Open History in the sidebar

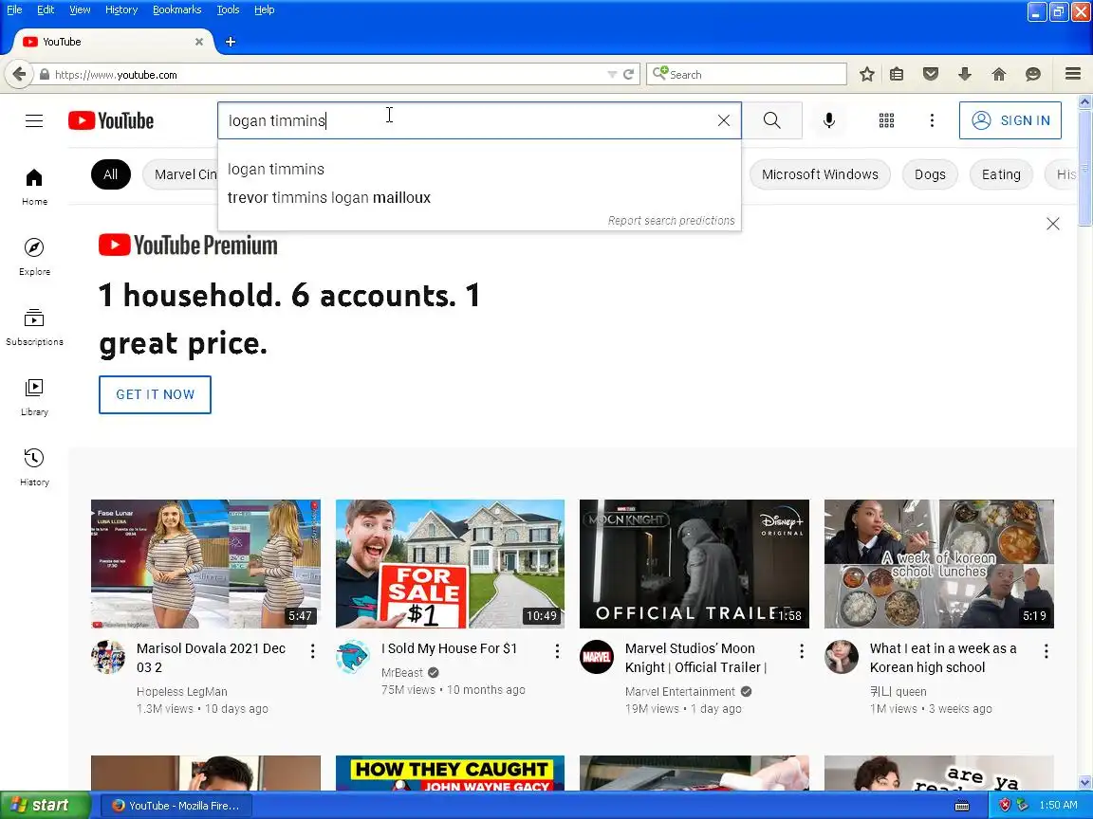pyautogui.click(x=34, y=468)
